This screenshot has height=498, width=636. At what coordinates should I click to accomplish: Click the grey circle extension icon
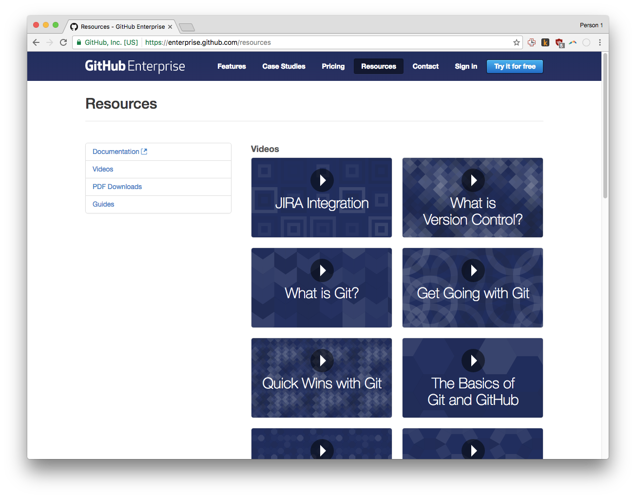click(586, 42)
